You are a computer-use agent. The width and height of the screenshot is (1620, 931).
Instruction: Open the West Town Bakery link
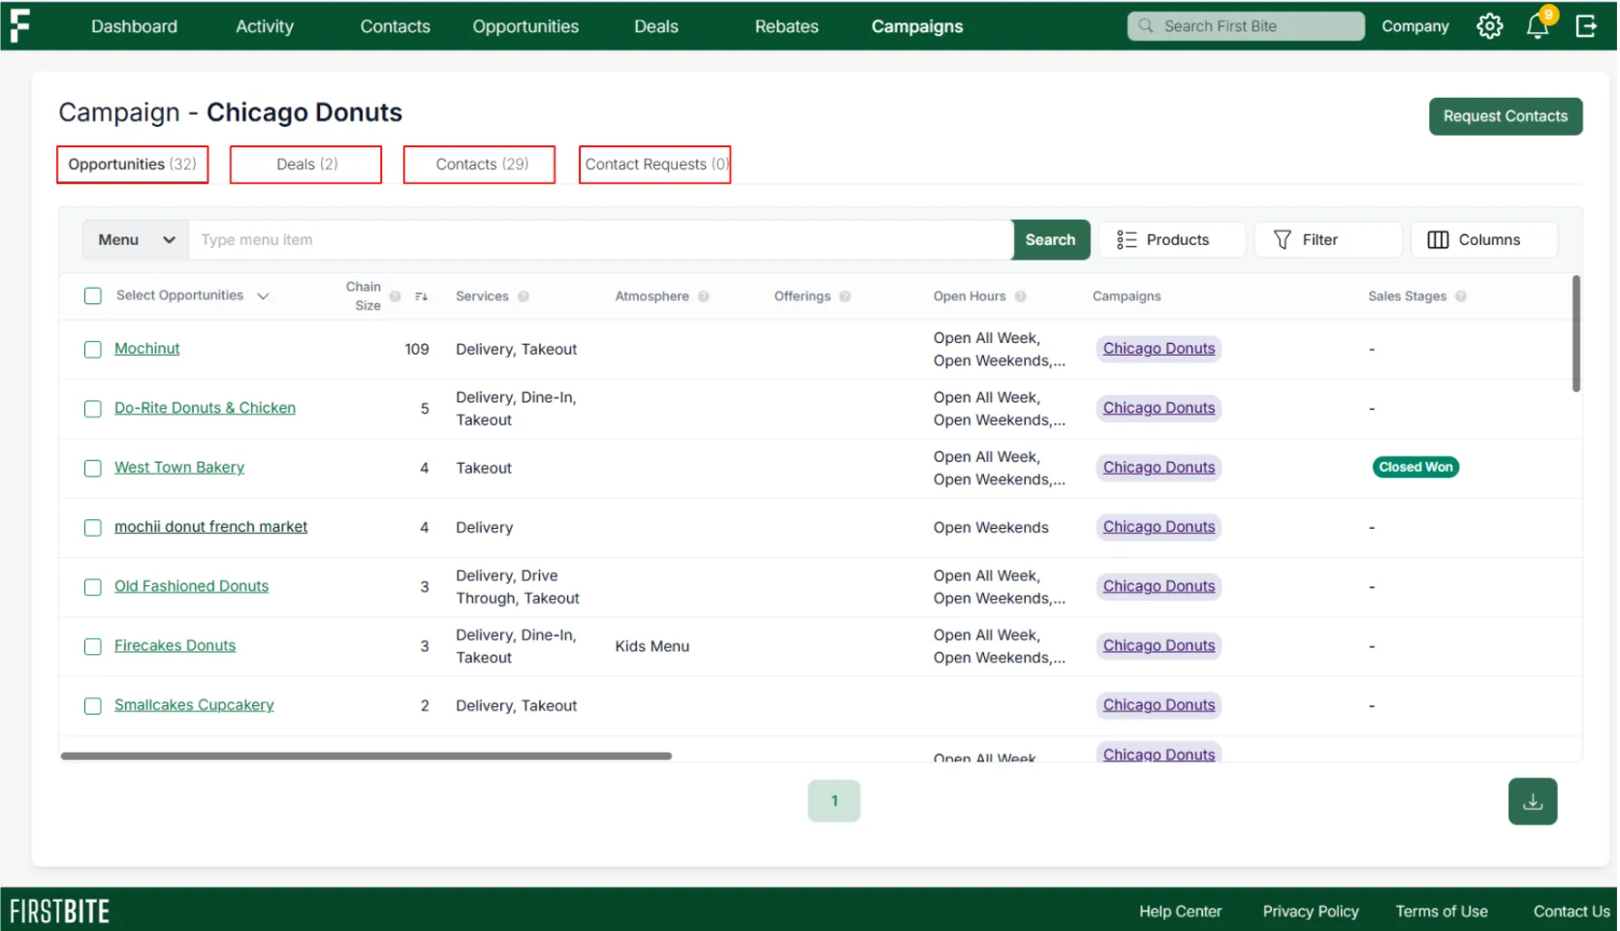(x=179, y=468)
